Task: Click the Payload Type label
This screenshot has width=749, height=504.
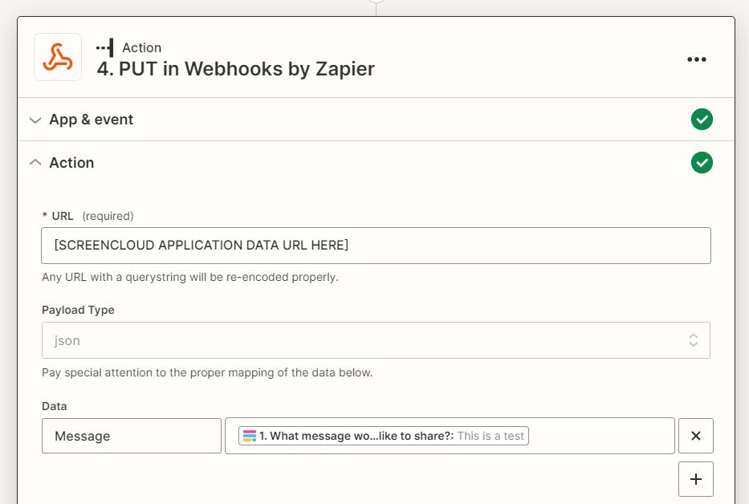Action: tap(79, 310)
